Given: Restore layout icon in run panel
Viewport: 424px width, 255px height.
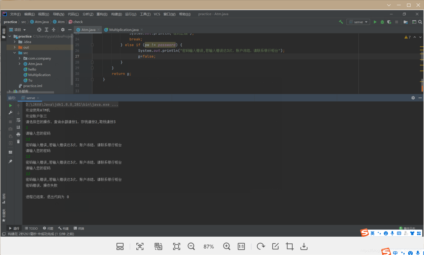Looking at the screenshot, I should [x=10, y=152].
